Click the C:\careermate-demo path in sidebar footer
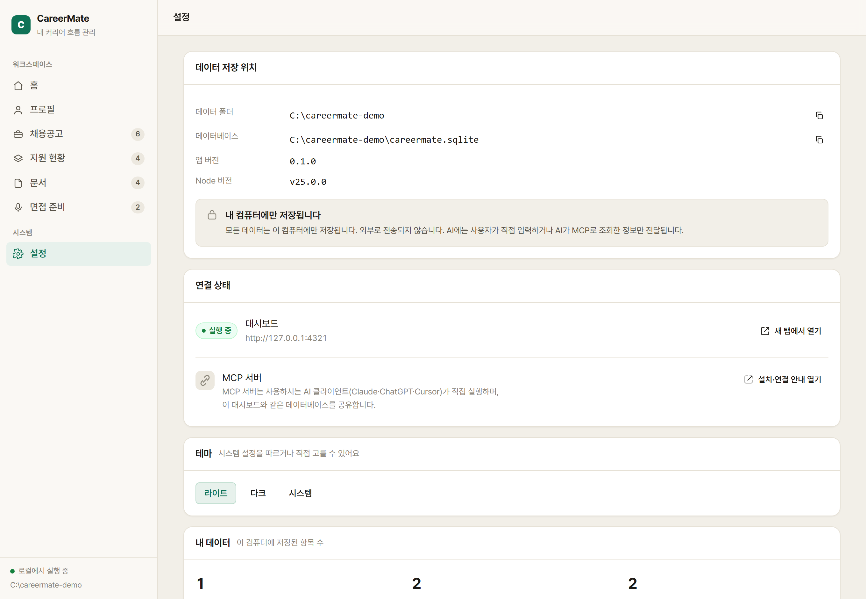 pos(46,585)
